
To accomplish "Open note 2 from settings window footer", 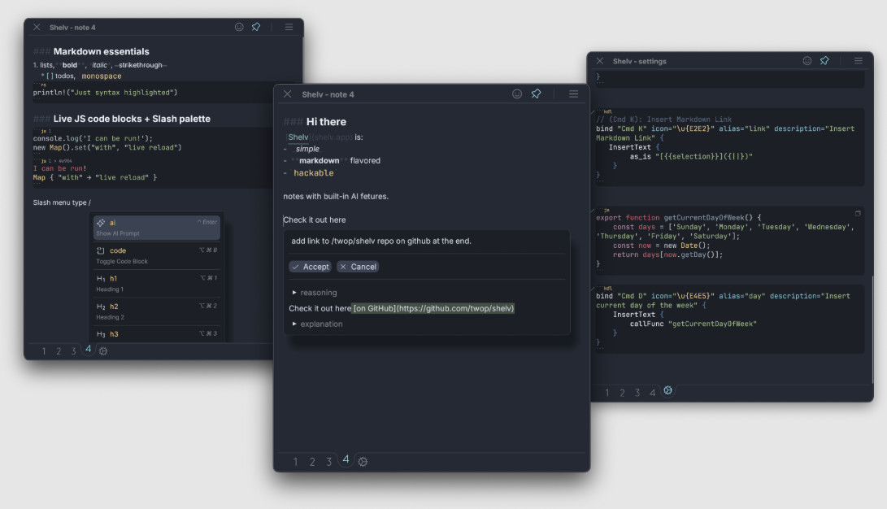I will coord(622,393).
